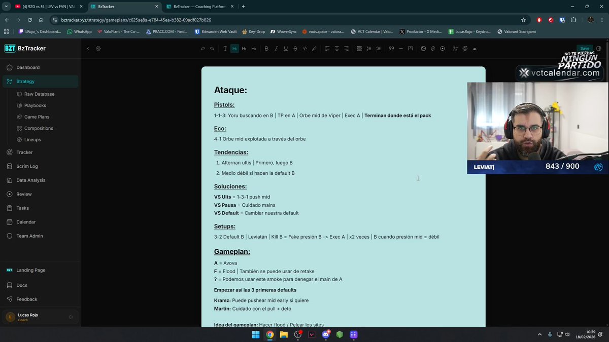Apply Heading 3 format
The width and height of the screenshot is (609, 342).
(254, 49)
